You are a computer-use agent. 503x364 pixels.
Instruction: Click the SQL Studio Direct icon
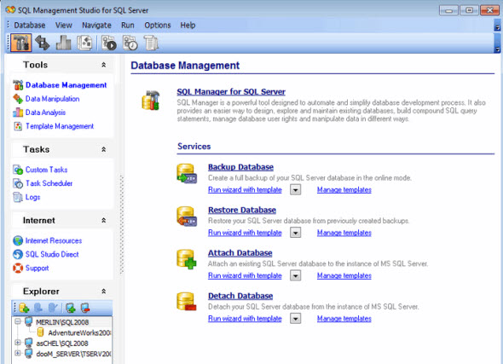pos(18,254)
